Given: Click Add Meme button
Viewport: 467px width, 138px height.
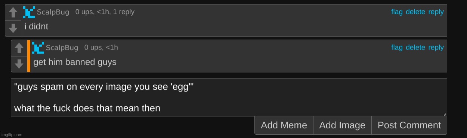Looking at the screenshot, I should (x=284, y=125).
